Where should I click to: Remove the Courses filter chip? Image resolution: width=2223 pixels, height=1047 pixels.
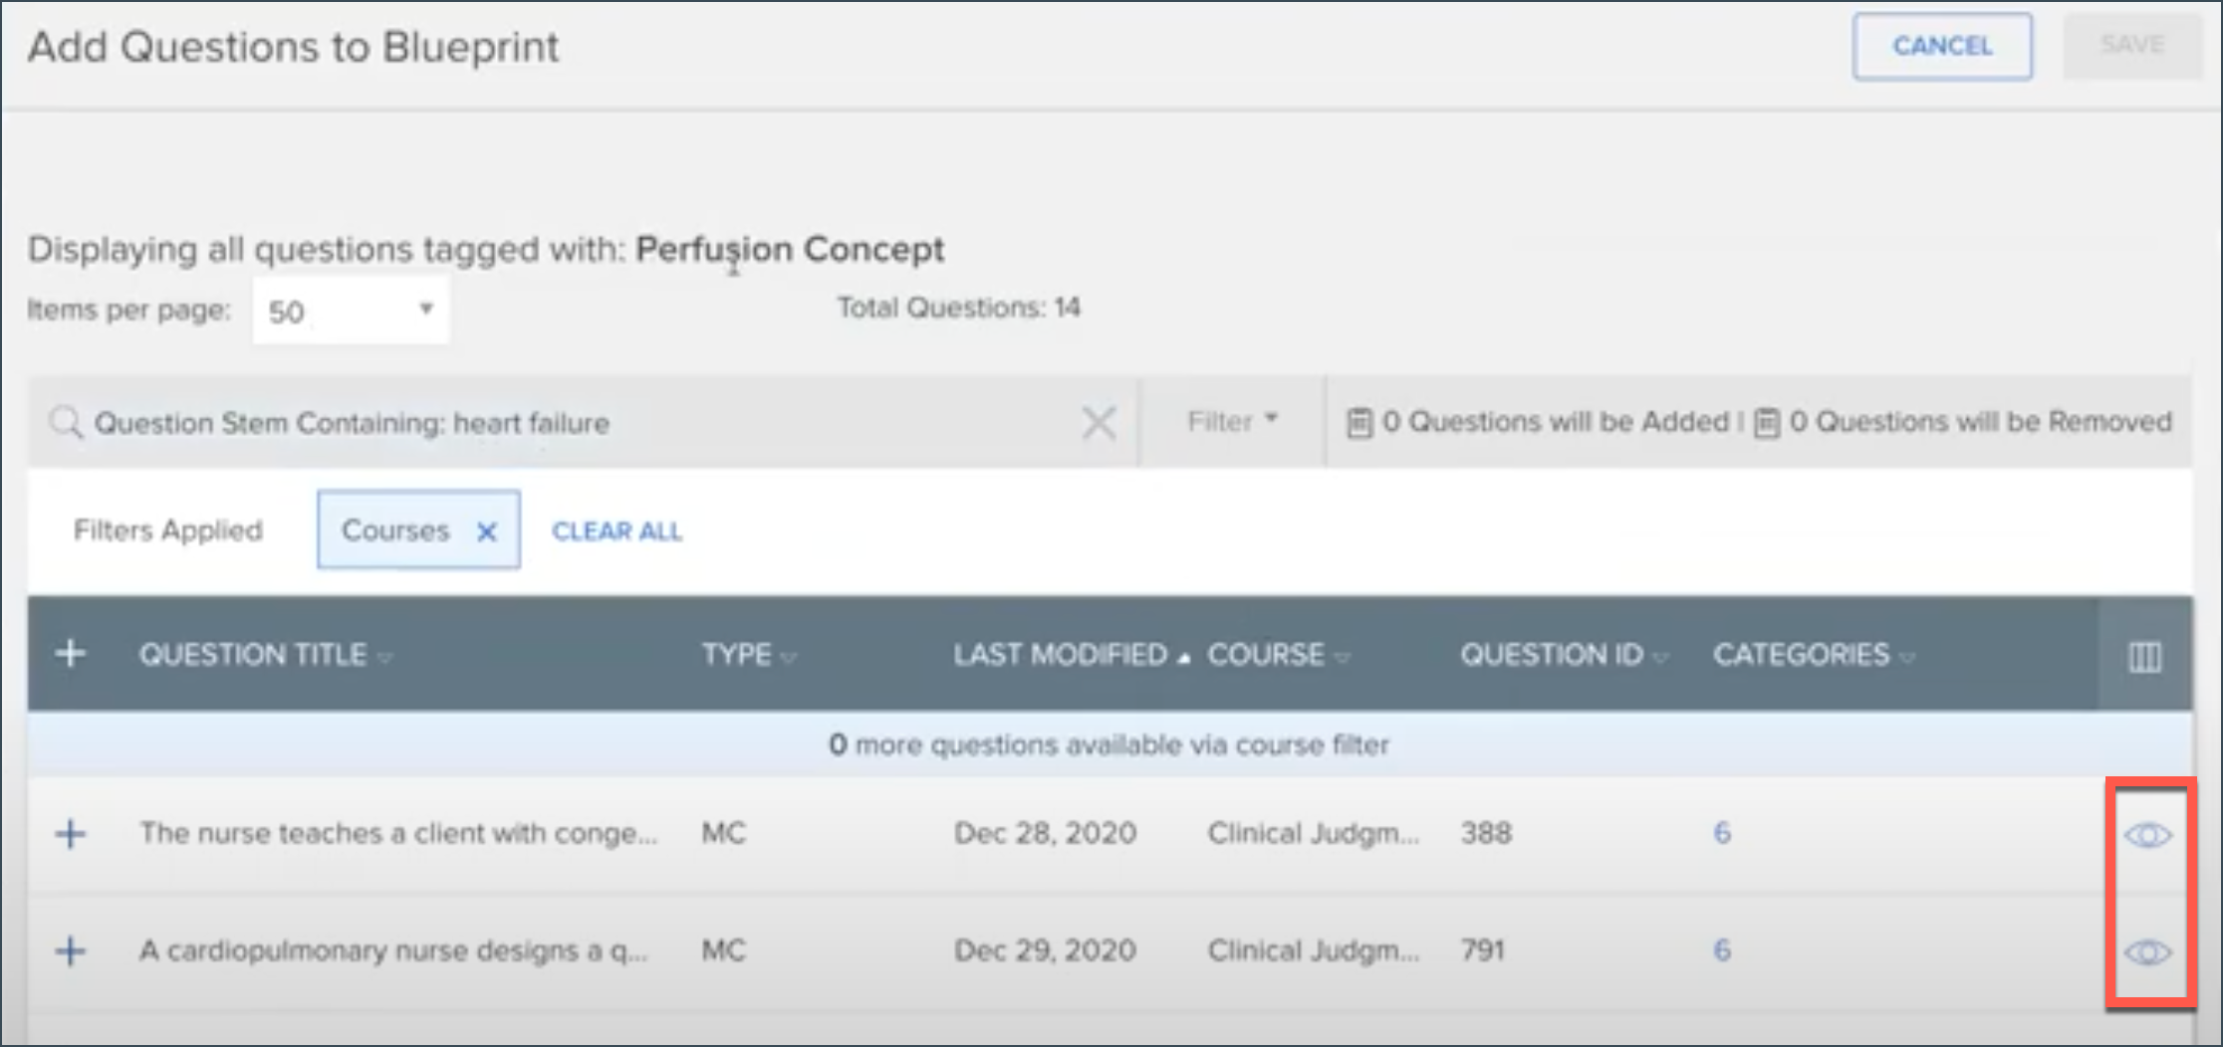point(487,530)
